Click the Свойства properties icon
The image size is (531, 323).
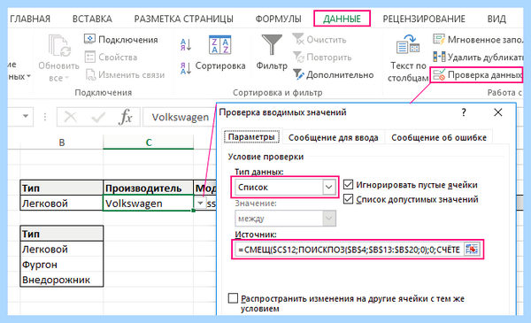pyautogui.click(x=89, y=57)
